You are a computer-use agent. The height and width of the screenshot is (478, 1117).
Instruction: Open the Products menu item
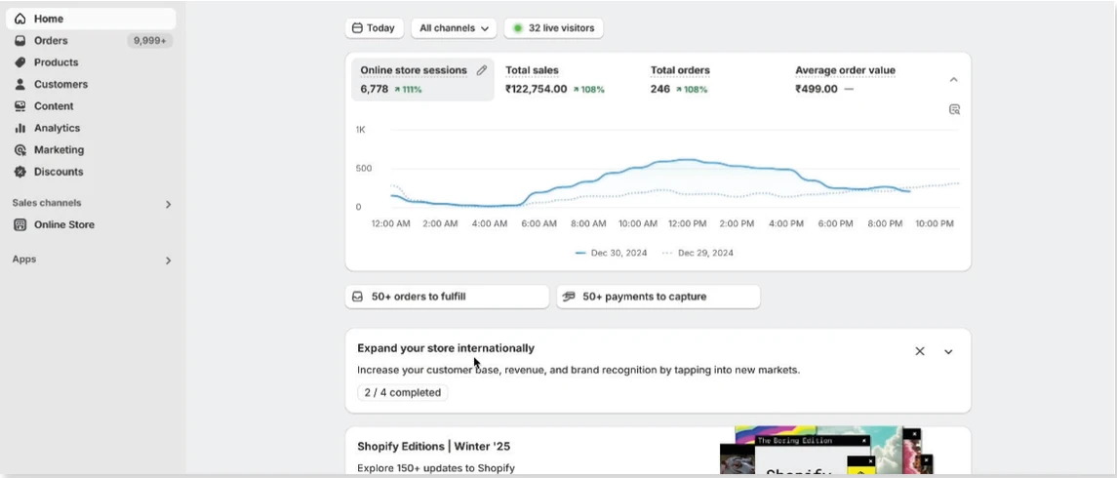[x=91, y=62]
